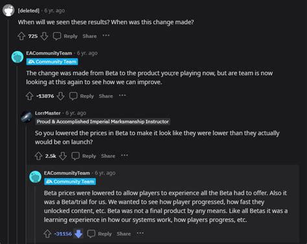The height and width of the screenshot is (244, 307).
Task: Open the EACommunityTeam username on the first reply
Action: click(49, 53)
